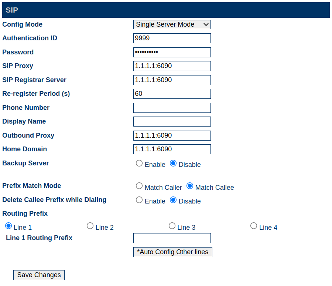332x286 pixels.
Task: Select the Line 2 radio button
Action: point(90,226)
